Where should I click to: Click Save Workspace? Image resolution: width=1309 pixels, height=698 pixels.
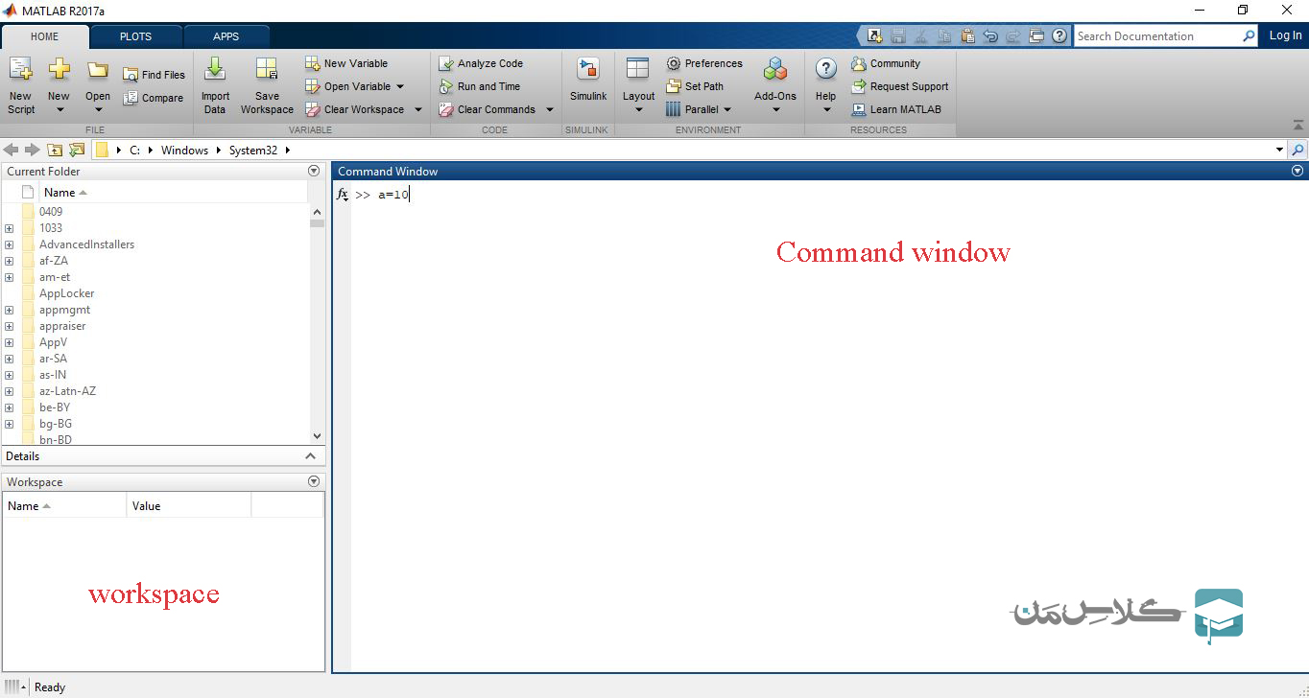[x=267, y=84]
